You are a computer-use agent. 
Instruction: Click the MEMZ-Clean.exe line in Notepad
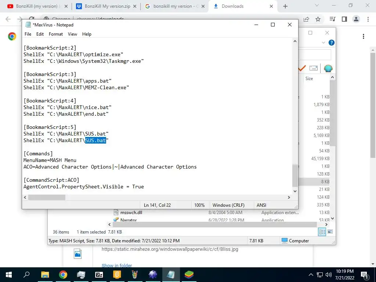[76, 87]
